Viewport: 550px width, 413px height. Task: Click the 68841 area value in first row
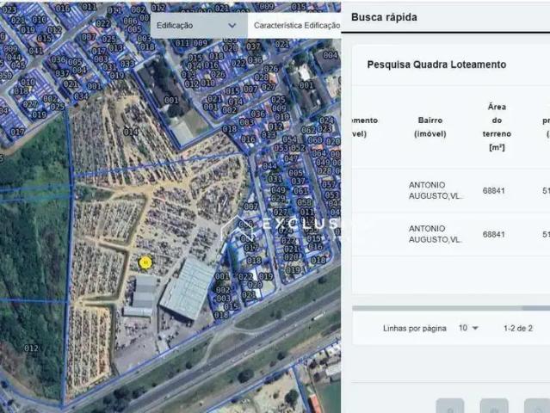[x=494, y=190]
